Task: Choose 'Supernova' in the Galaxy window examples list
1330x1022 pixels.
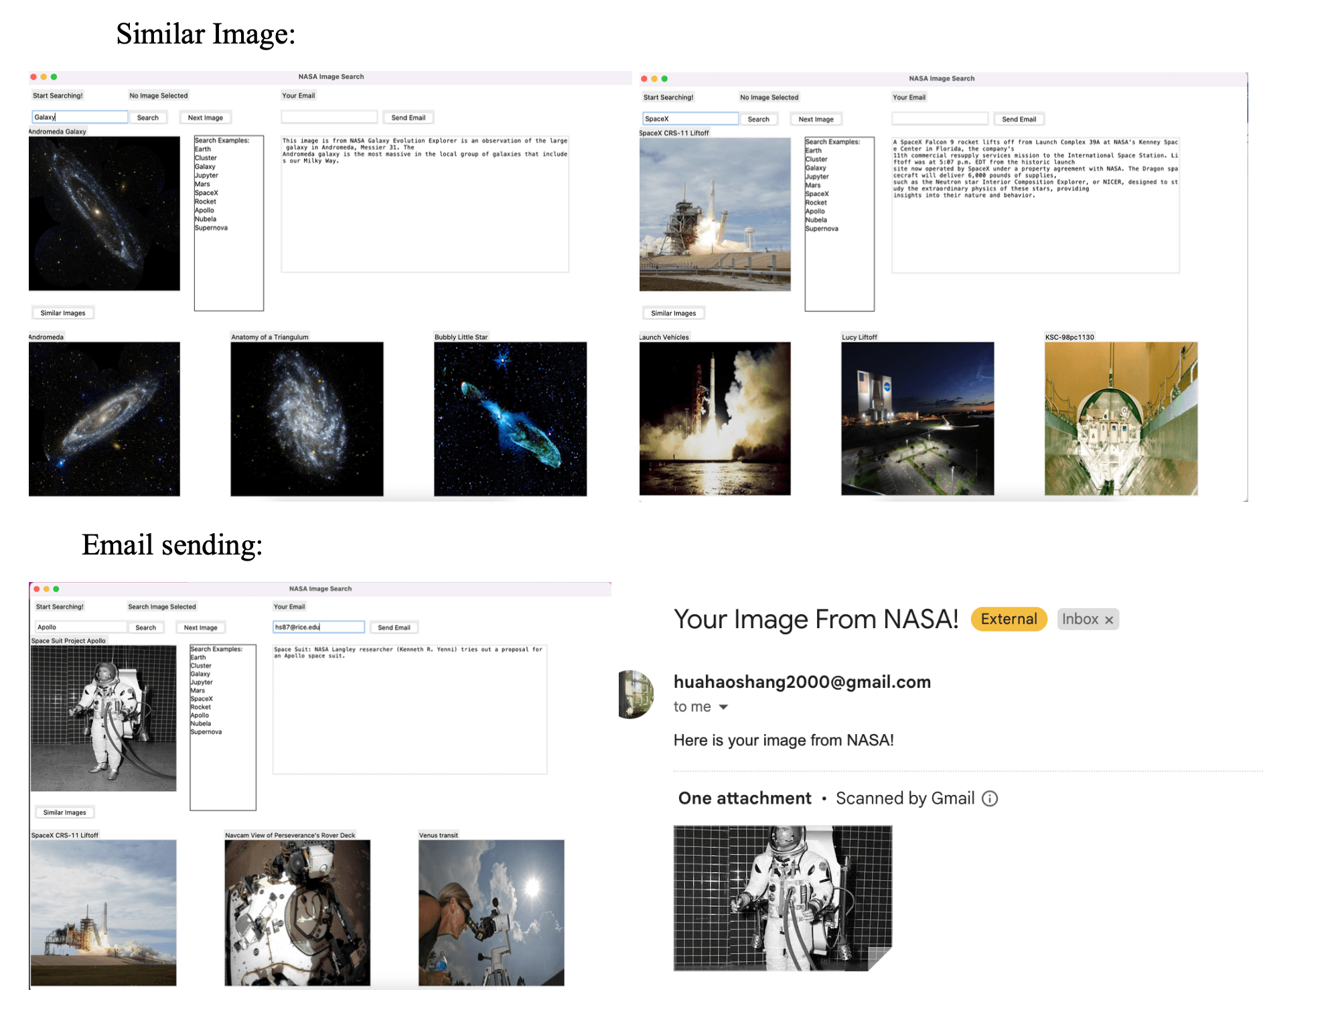Action: (211, 228)
